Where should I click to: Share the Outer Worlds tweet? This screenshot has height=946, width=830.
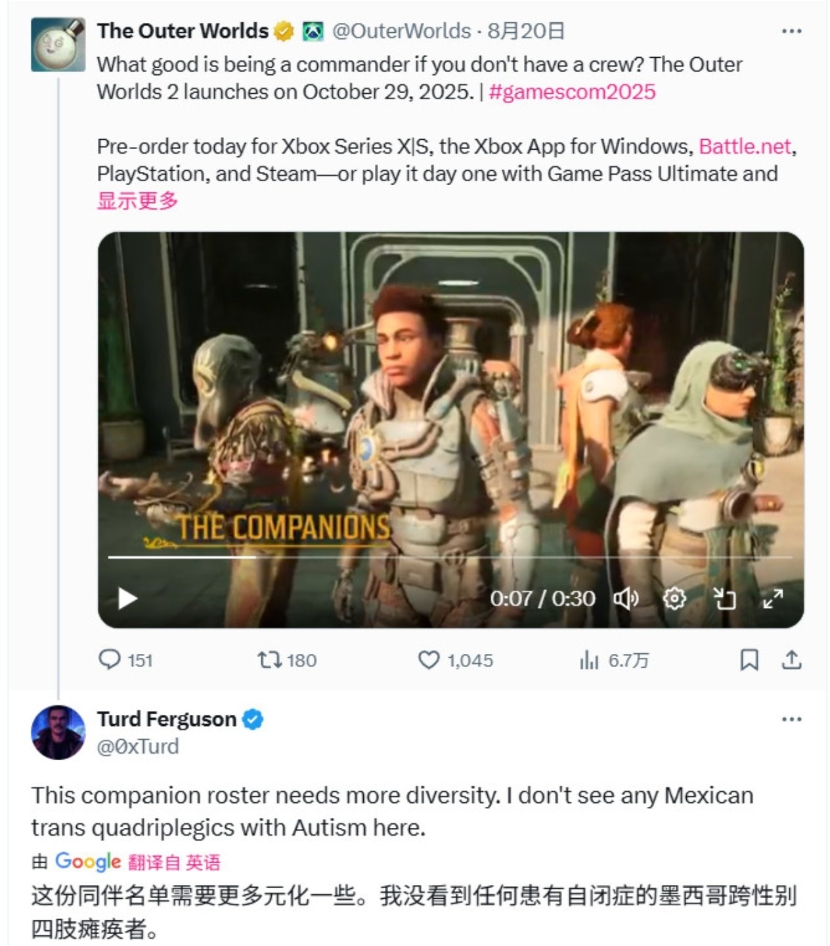pos(792,660)
